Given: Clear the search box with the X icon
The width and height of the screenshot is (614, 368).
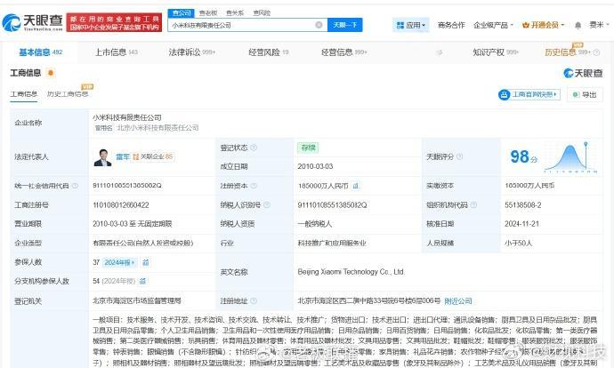Looking at the screenshot, I should [x=319, y=25].
